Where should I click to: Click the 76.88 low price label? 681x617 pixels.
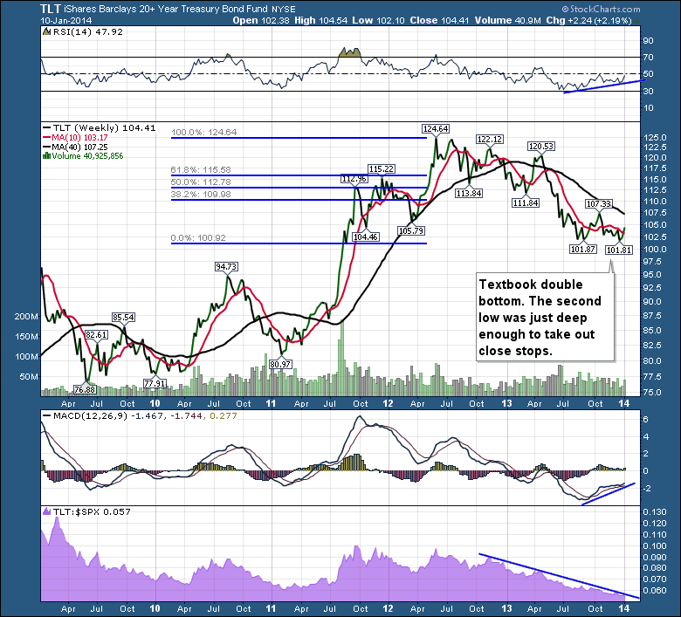(85, 389)
